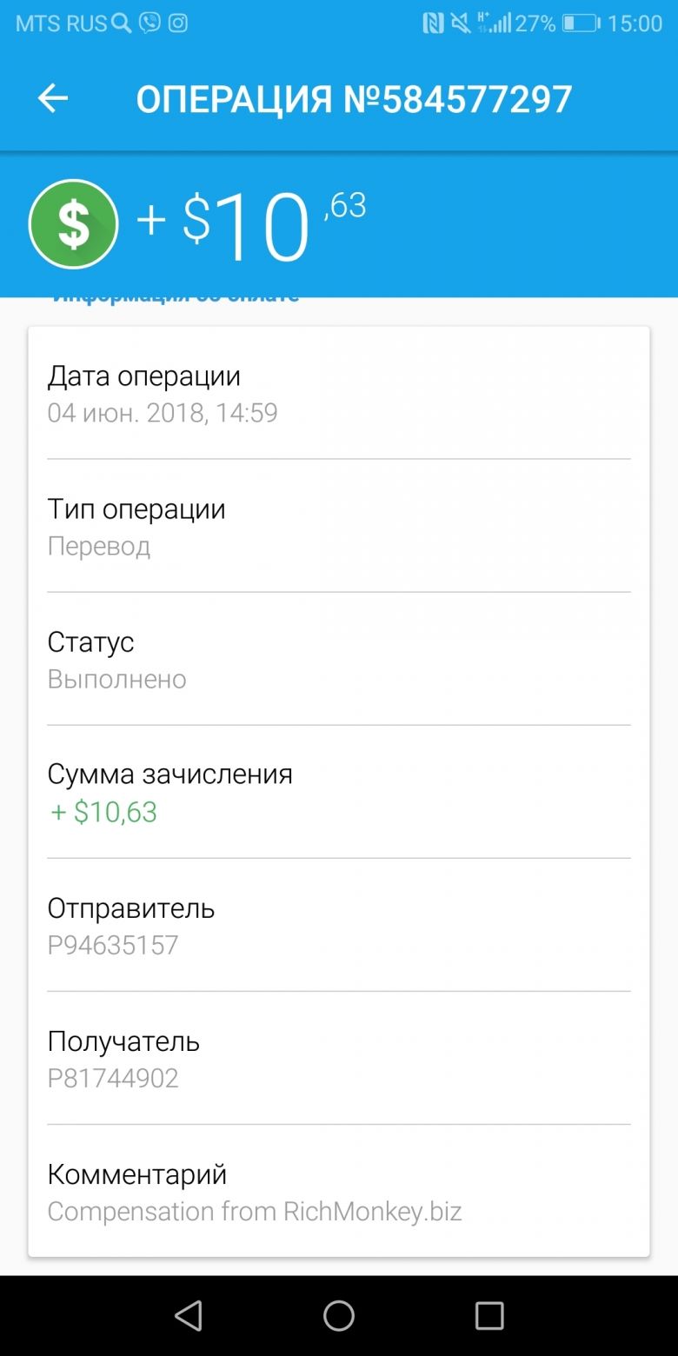Tap Android home circle button
Viewport: 678px width, 1356px height.
click(x=339, y=1316)
